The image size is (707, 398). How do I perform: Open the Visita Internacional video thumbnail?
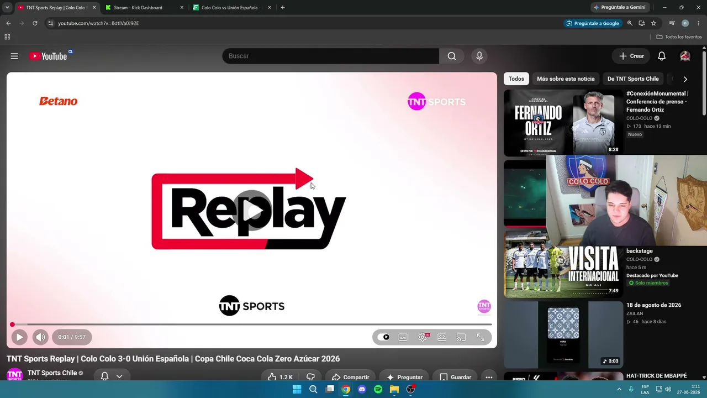pos(563,264)
